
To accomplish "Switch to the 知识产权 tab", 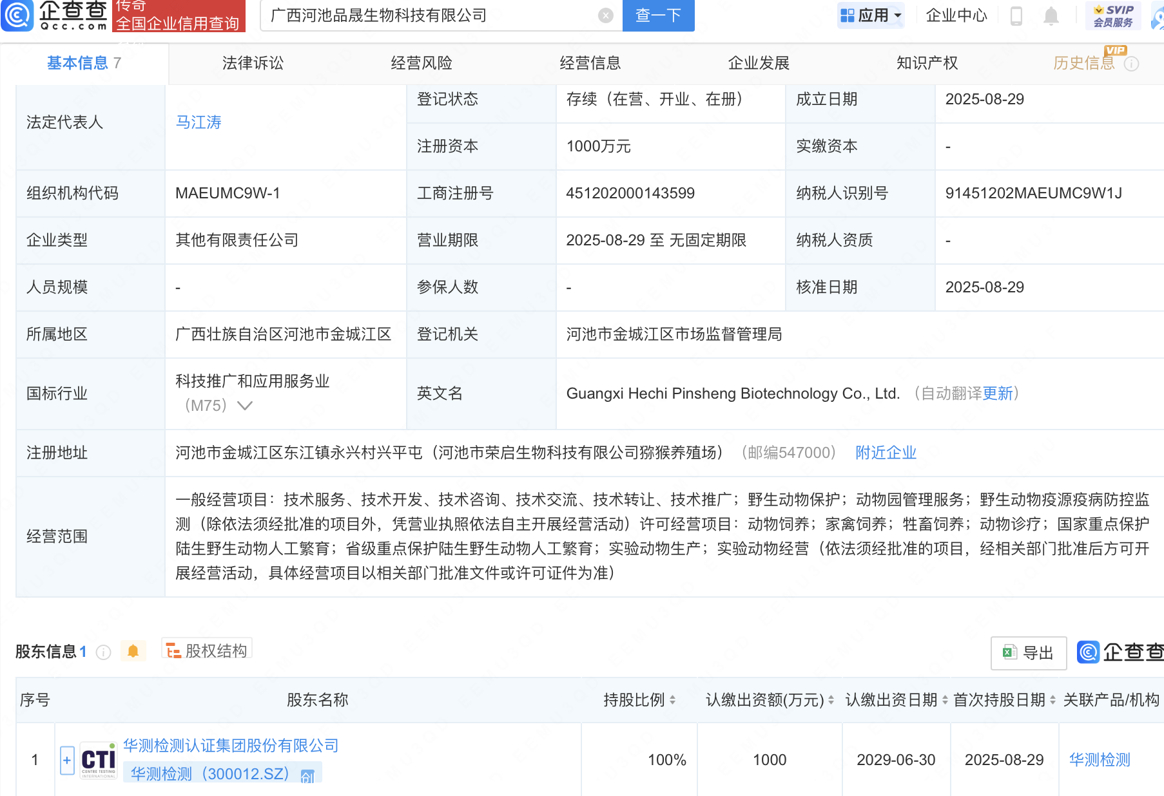I will click(927, 63).
